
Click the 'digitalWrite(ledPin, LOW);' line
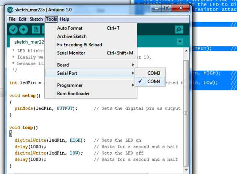pos(49,153)
